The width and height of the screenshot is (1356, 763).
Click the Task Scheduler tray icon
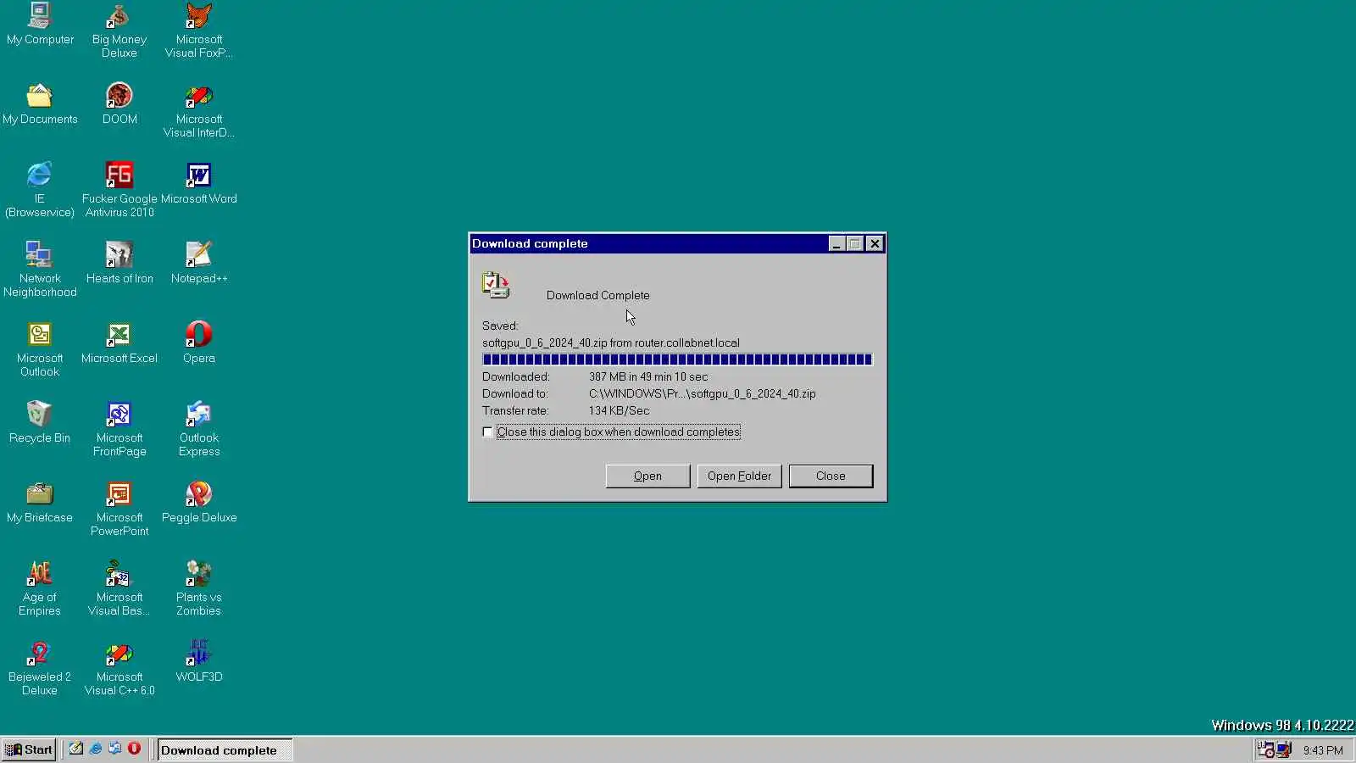pyautogui.click(x=1265, y=749)
